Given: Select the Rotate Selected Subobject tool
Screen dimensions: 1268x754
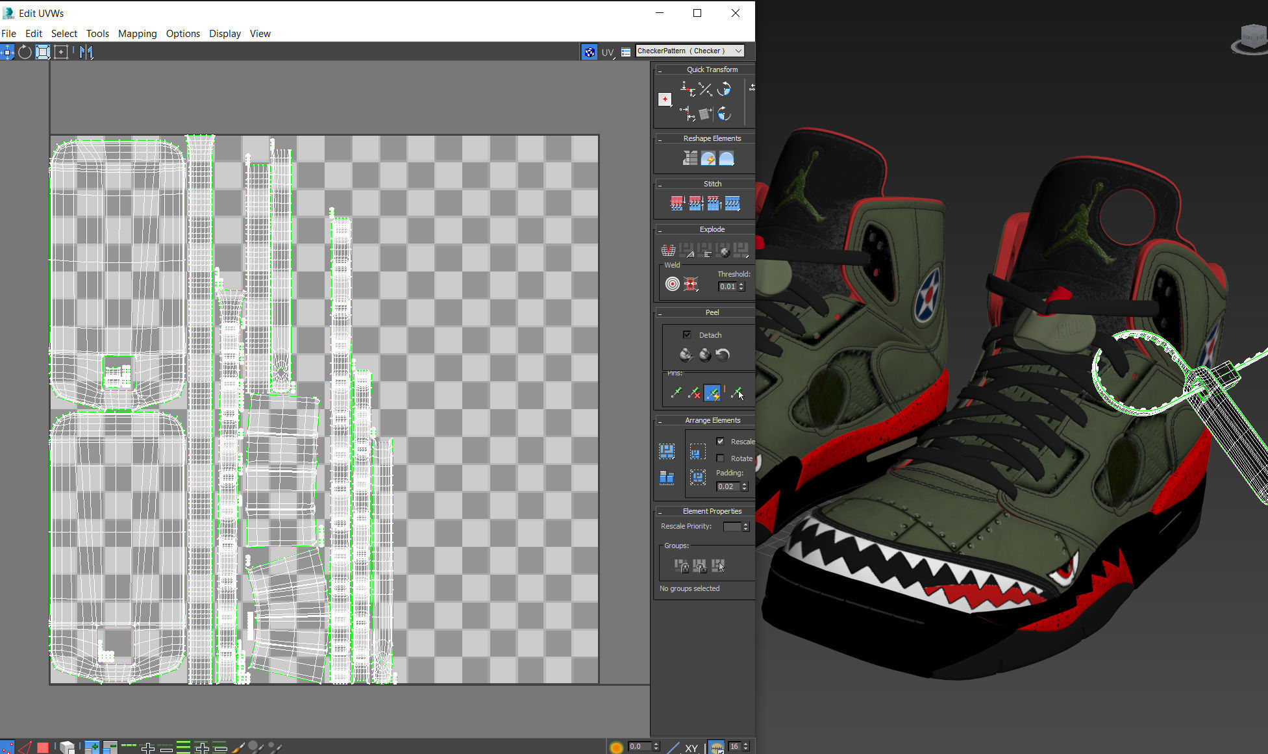Looking at the screenshot, I should [25, 52].
